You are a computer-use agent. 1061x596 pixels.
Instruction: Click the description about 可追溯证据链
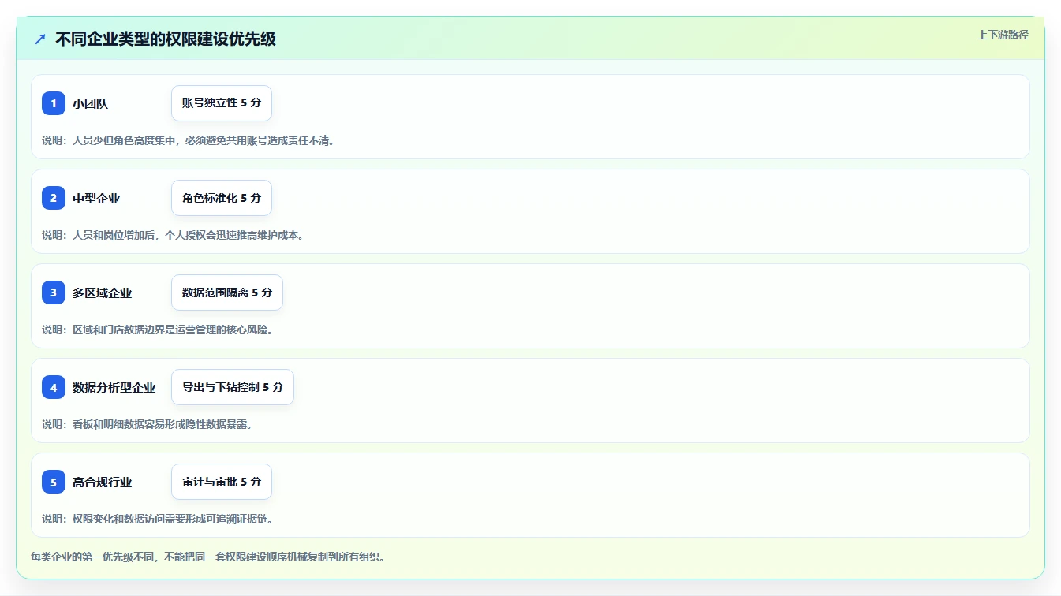[158, 519]
